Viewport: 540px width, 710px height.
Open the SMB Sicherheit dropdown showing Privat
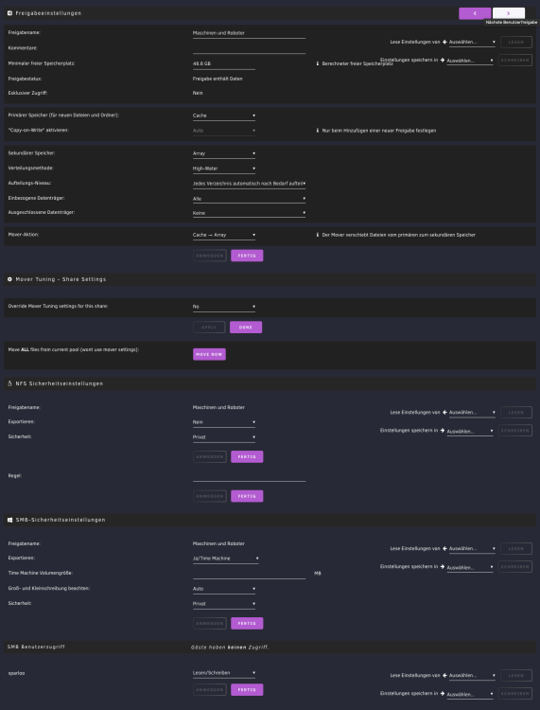point(224,604)
